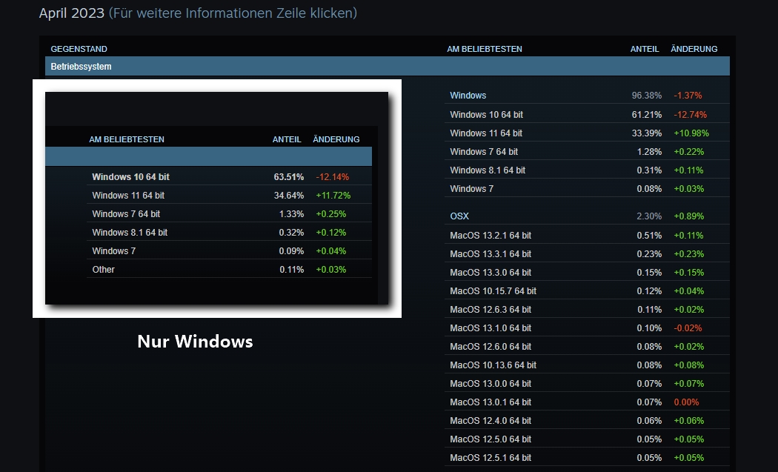The image size is (778, 472).
Task: Select the row label with 33.39% share
Action: [x=486, y=133]
